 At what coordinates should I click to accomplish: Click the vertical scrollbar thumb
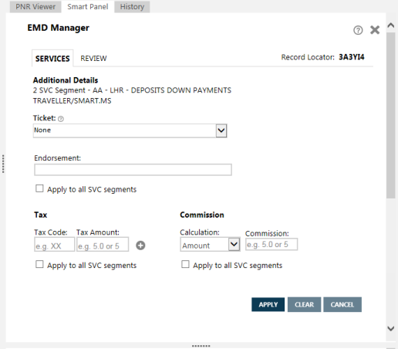[x=391, y=115]
